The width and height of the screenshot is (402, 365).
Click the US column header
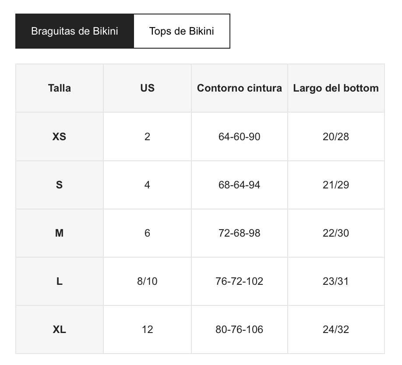147,88
